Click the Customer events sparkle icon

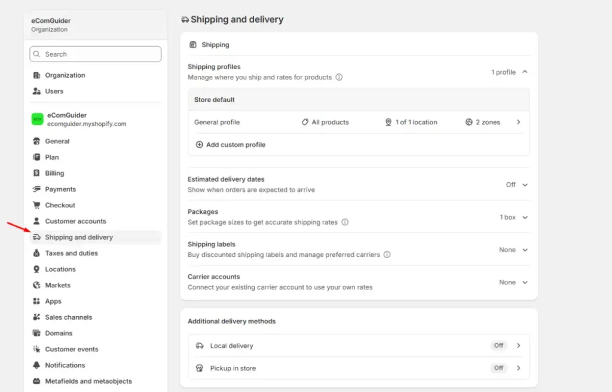(36, 349)
